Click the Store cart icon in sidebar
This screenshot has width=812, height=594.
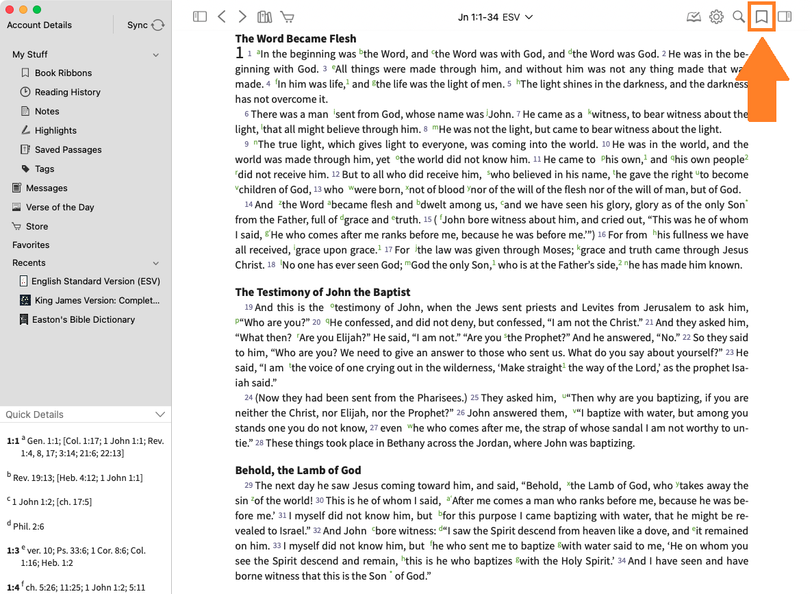click(16, 226)
